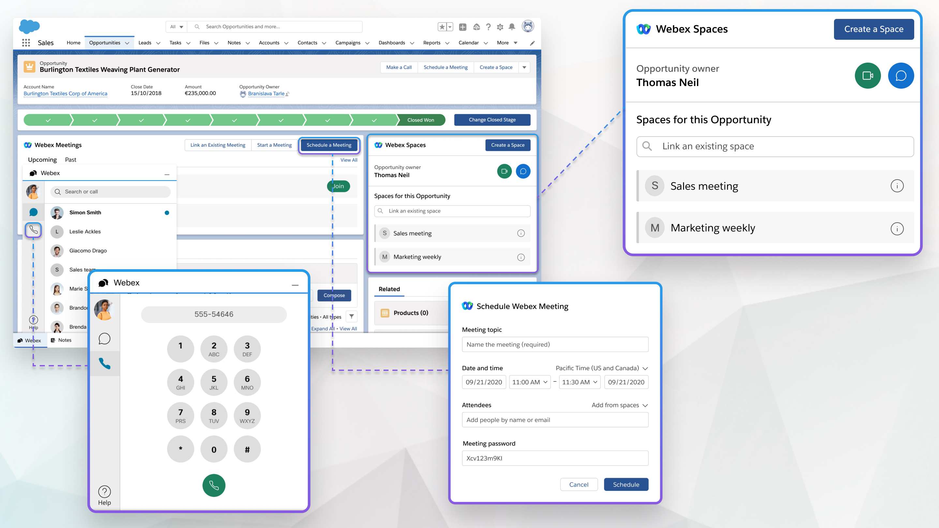The height and width of the screenshot is (528, 939).
Task: Click Schedule button in meeting dialog
Action: click(626, 484)
